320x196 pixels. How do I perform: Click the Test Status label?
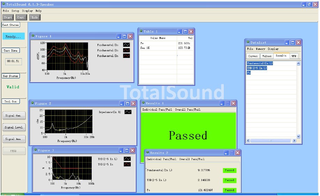11,25
